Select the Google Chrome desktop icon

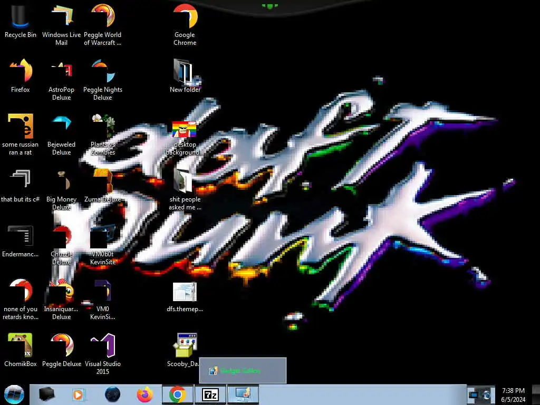point(185,25)
